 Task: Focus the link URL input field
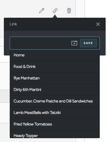pos(40,43)
